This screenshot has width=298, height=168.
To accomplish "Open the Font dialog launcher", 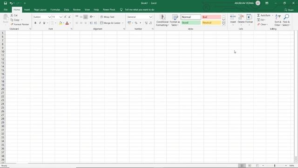I will 71,29.
